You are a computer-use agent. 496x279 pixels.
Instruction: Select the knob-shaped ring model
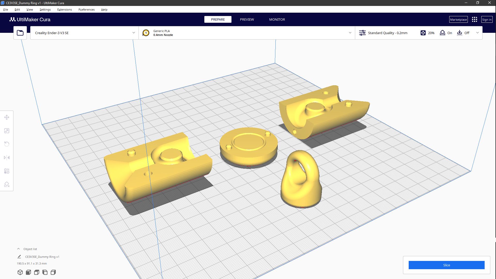301,179
